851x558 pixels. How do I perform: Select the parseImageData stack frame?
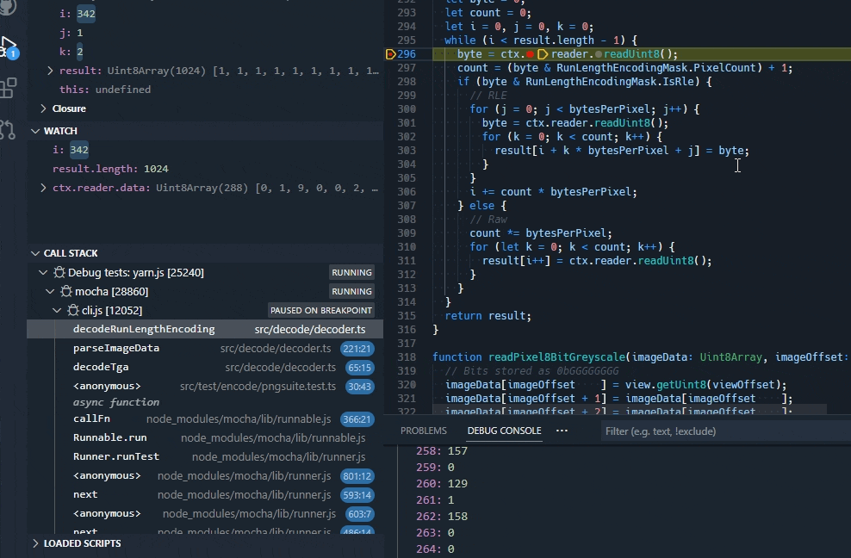pyautogui.click(x=205, y=349)
